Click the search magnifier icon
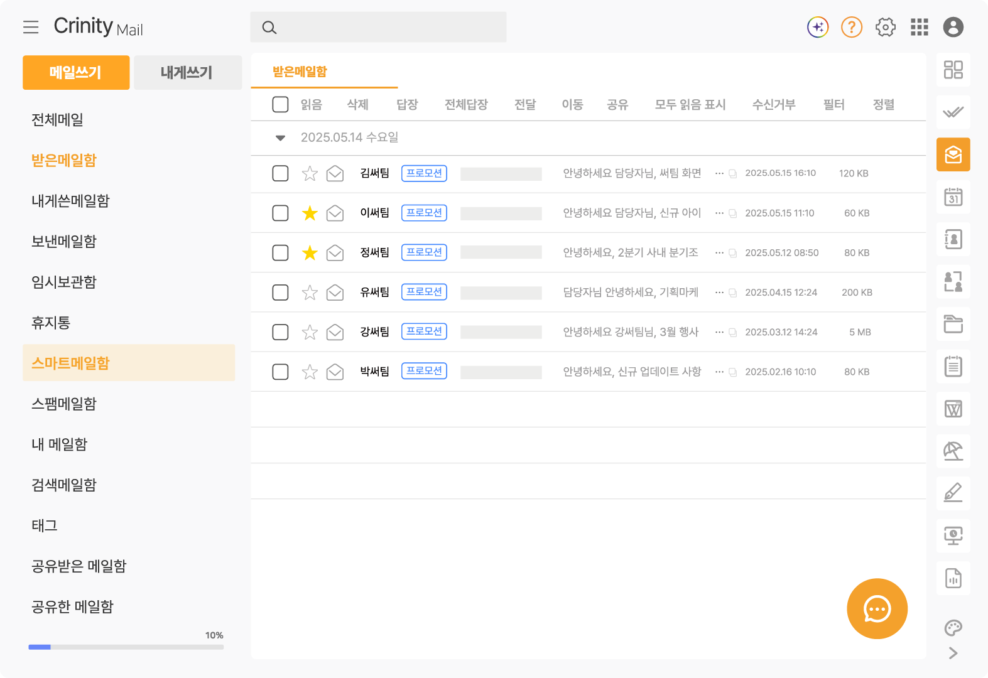This screenshot has height=678, width=988. [269, 28]
